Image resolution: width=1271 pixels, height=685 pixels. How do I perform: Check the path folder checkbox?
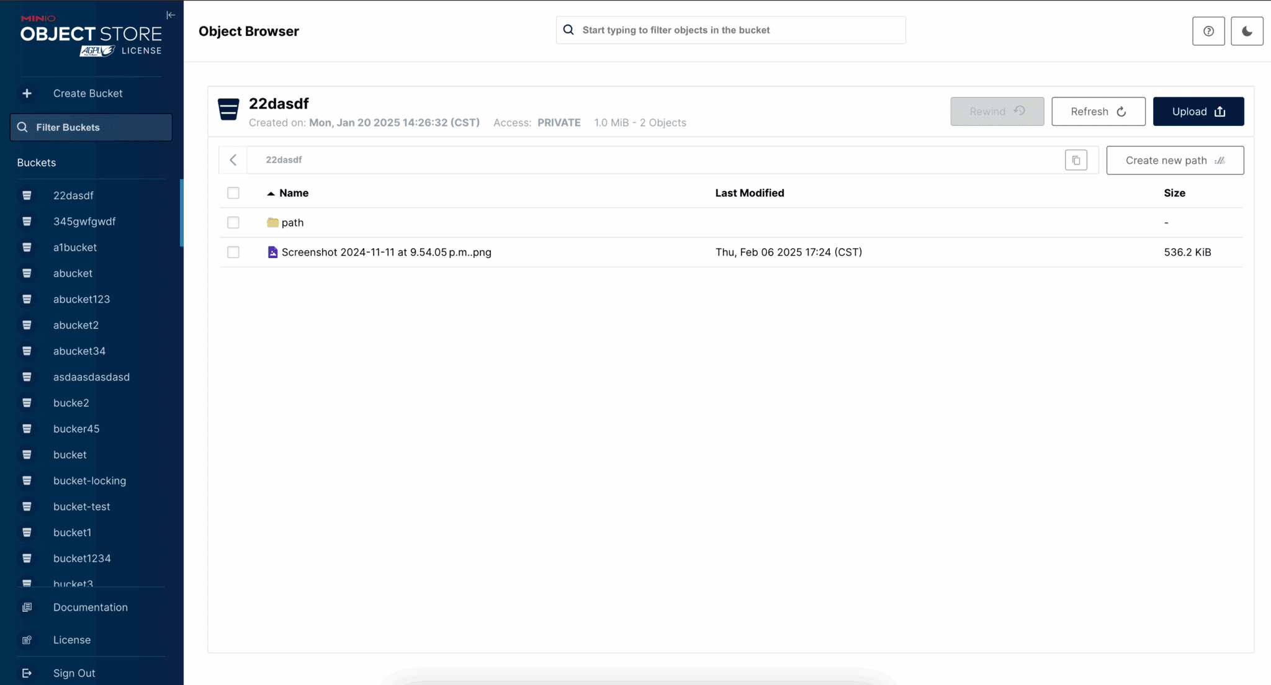pos(233,222)
